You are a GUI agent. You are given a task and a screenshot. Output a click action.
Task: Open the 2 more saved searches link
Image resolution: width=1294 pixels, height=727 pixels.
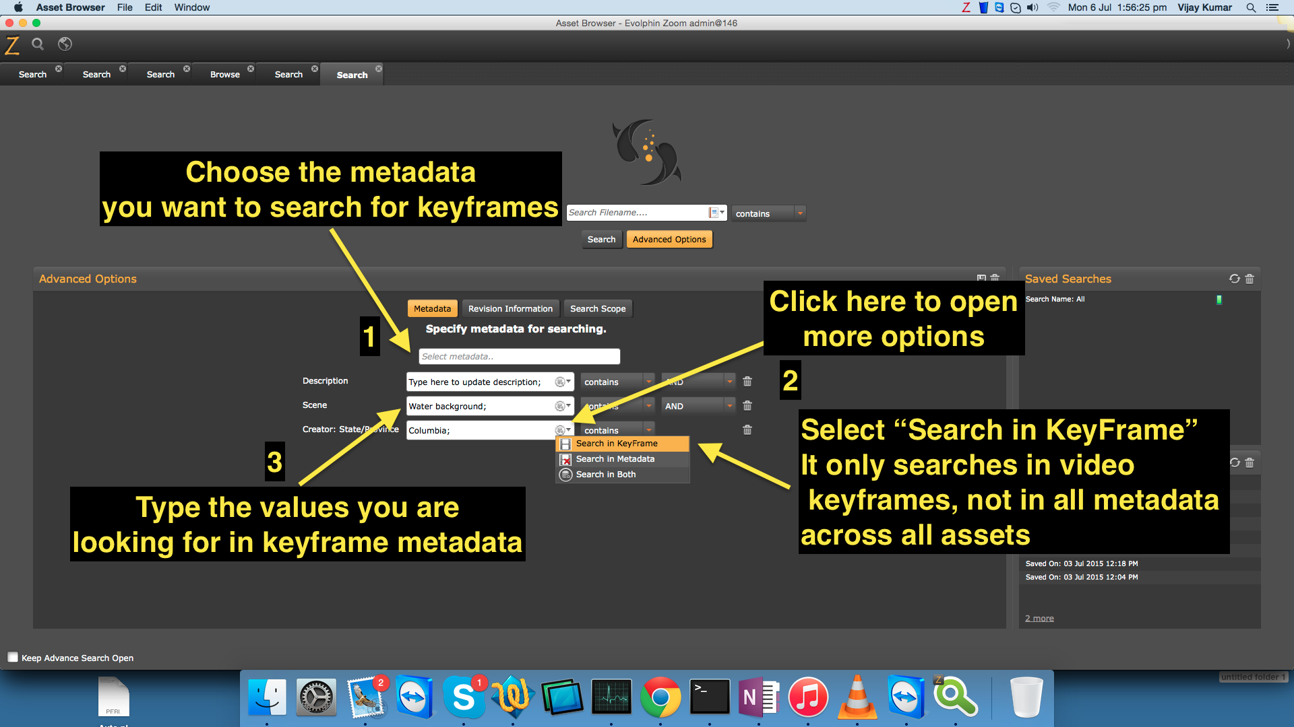click(1039, 618)
